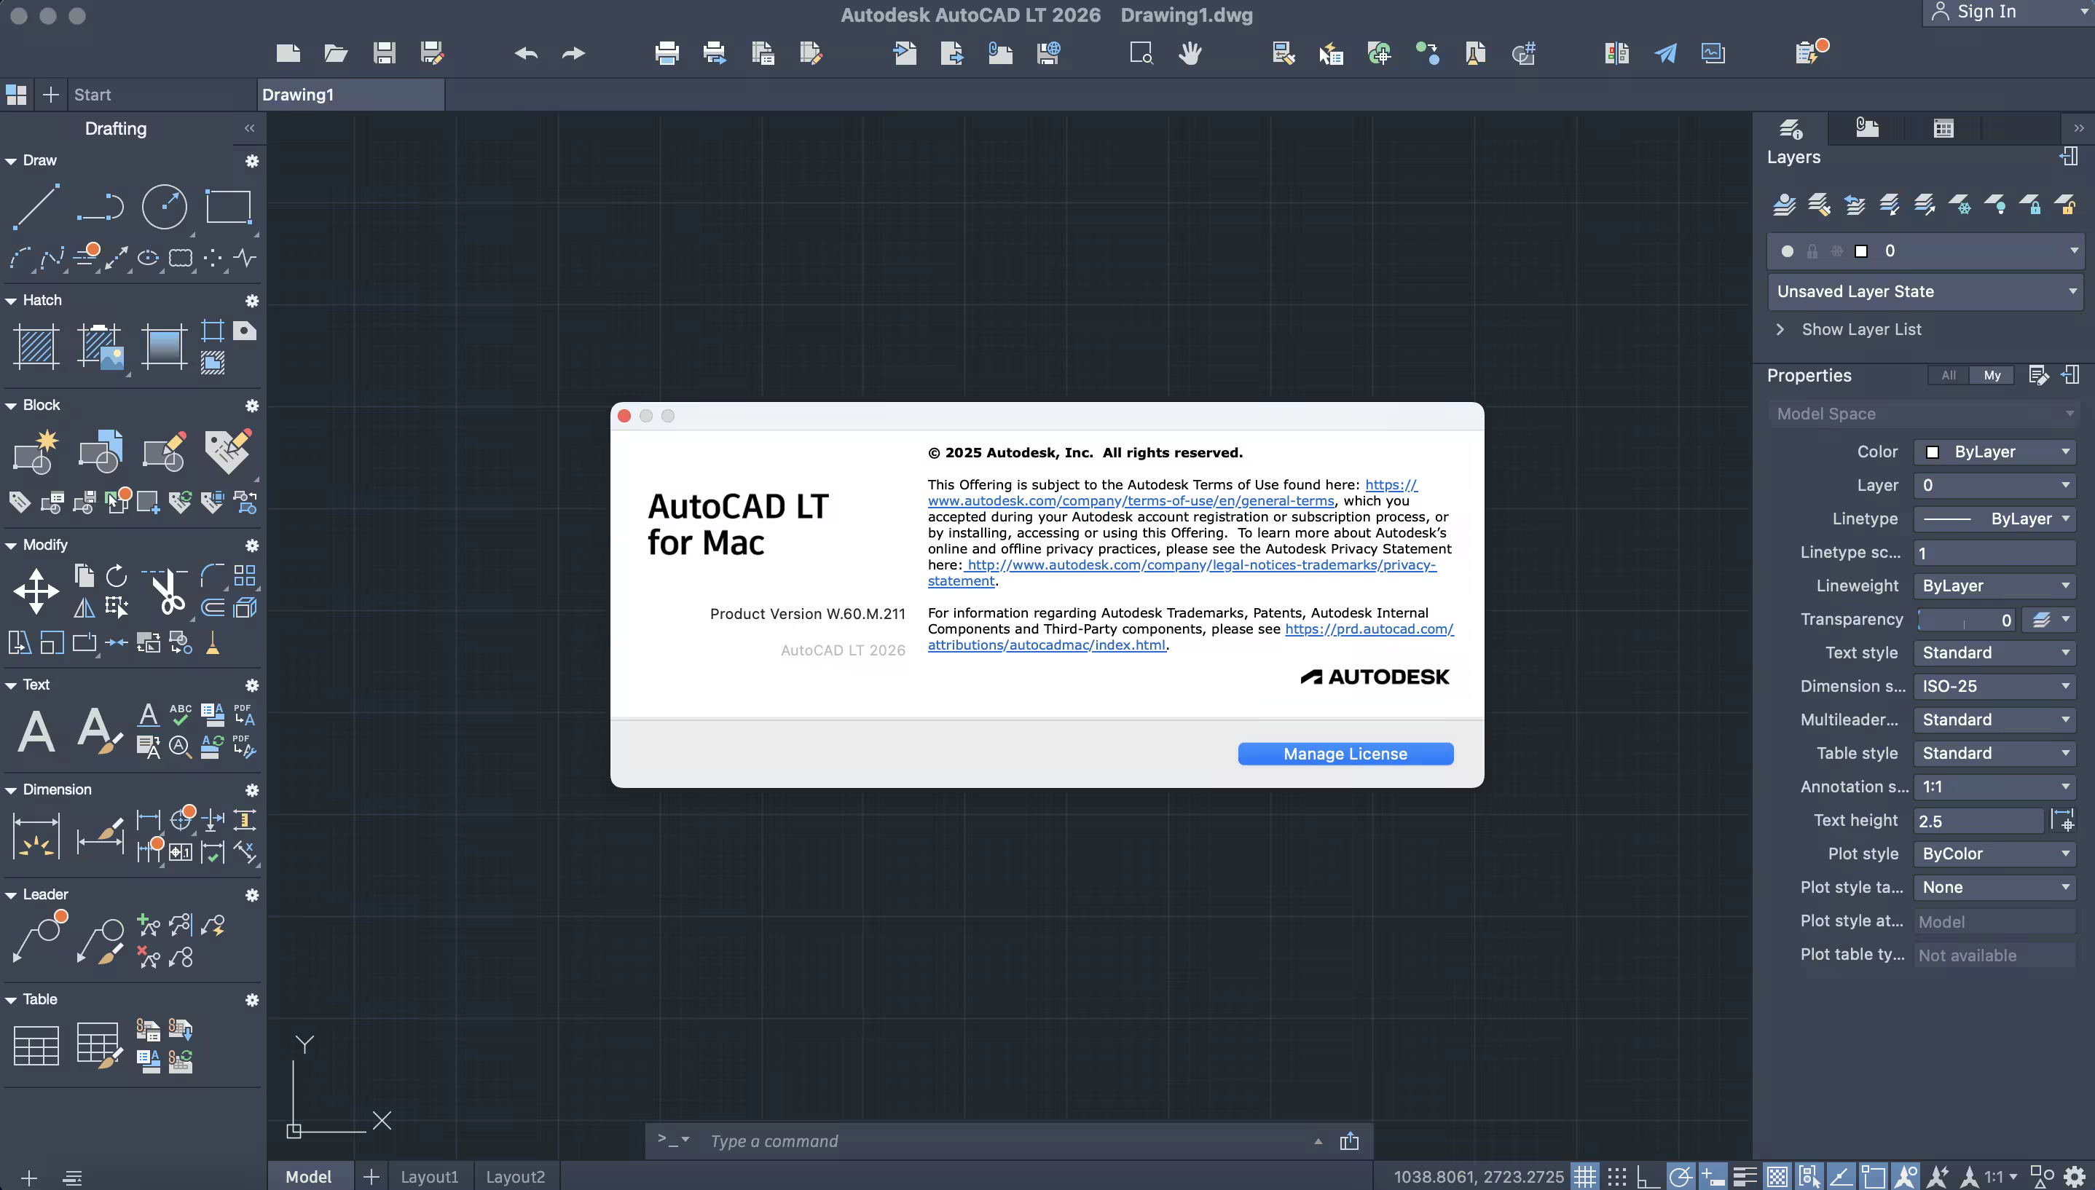Click the Undo arrow
2095x1190 pixels.
click(526, 53)
